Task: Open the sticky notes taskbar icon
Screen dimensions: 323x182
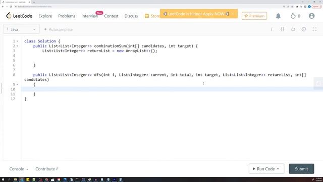Action: coord(28,179)
